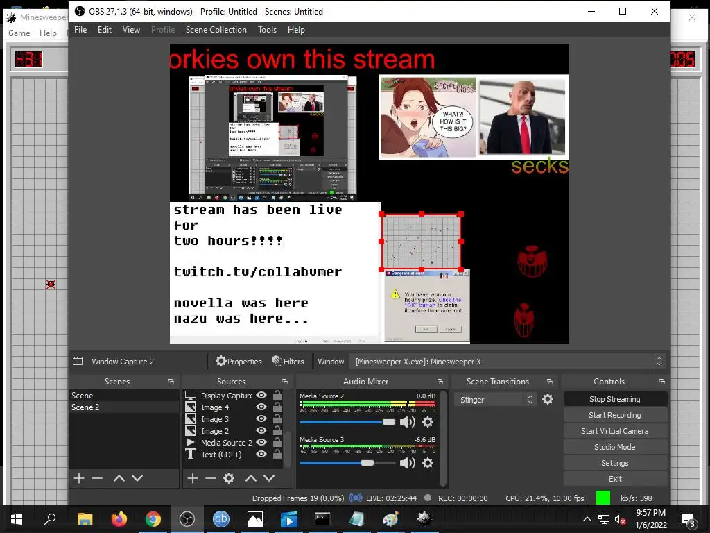Hide the Image 3 source

(261, 418)
